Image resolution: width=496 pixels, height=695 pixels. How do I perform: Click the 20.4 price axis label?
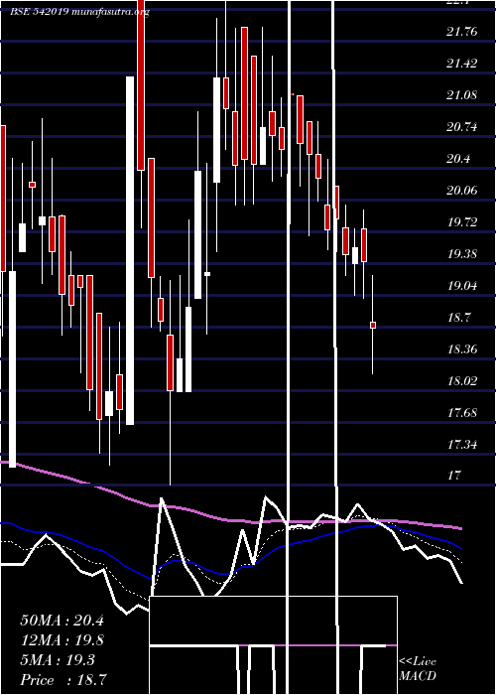point(458,159)
